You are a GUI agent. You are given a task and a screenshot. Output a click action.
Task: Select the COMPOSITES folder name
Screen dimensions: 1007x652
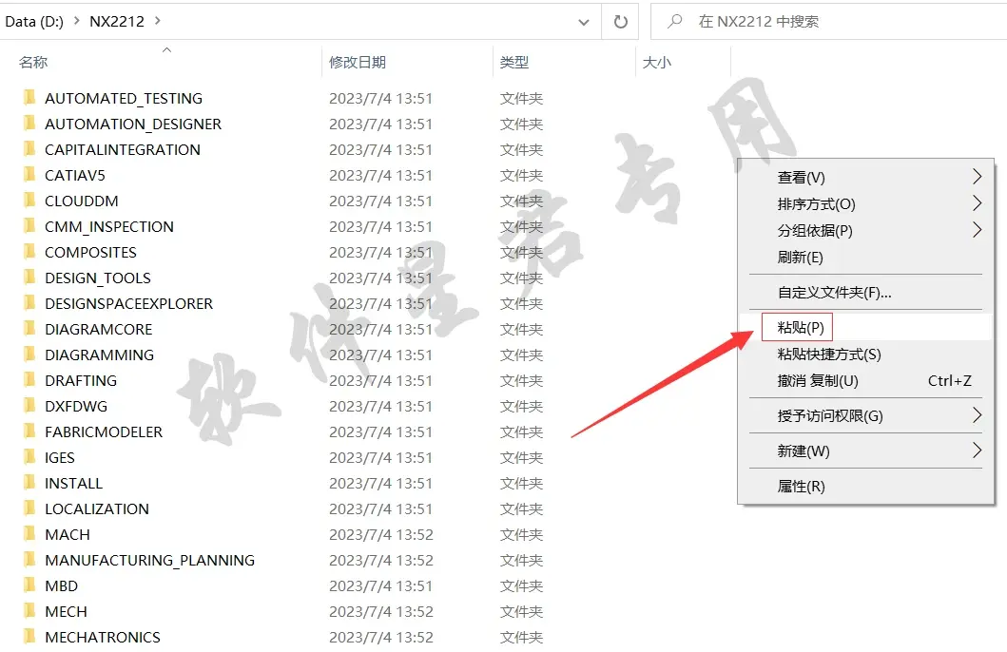(90, 252)
